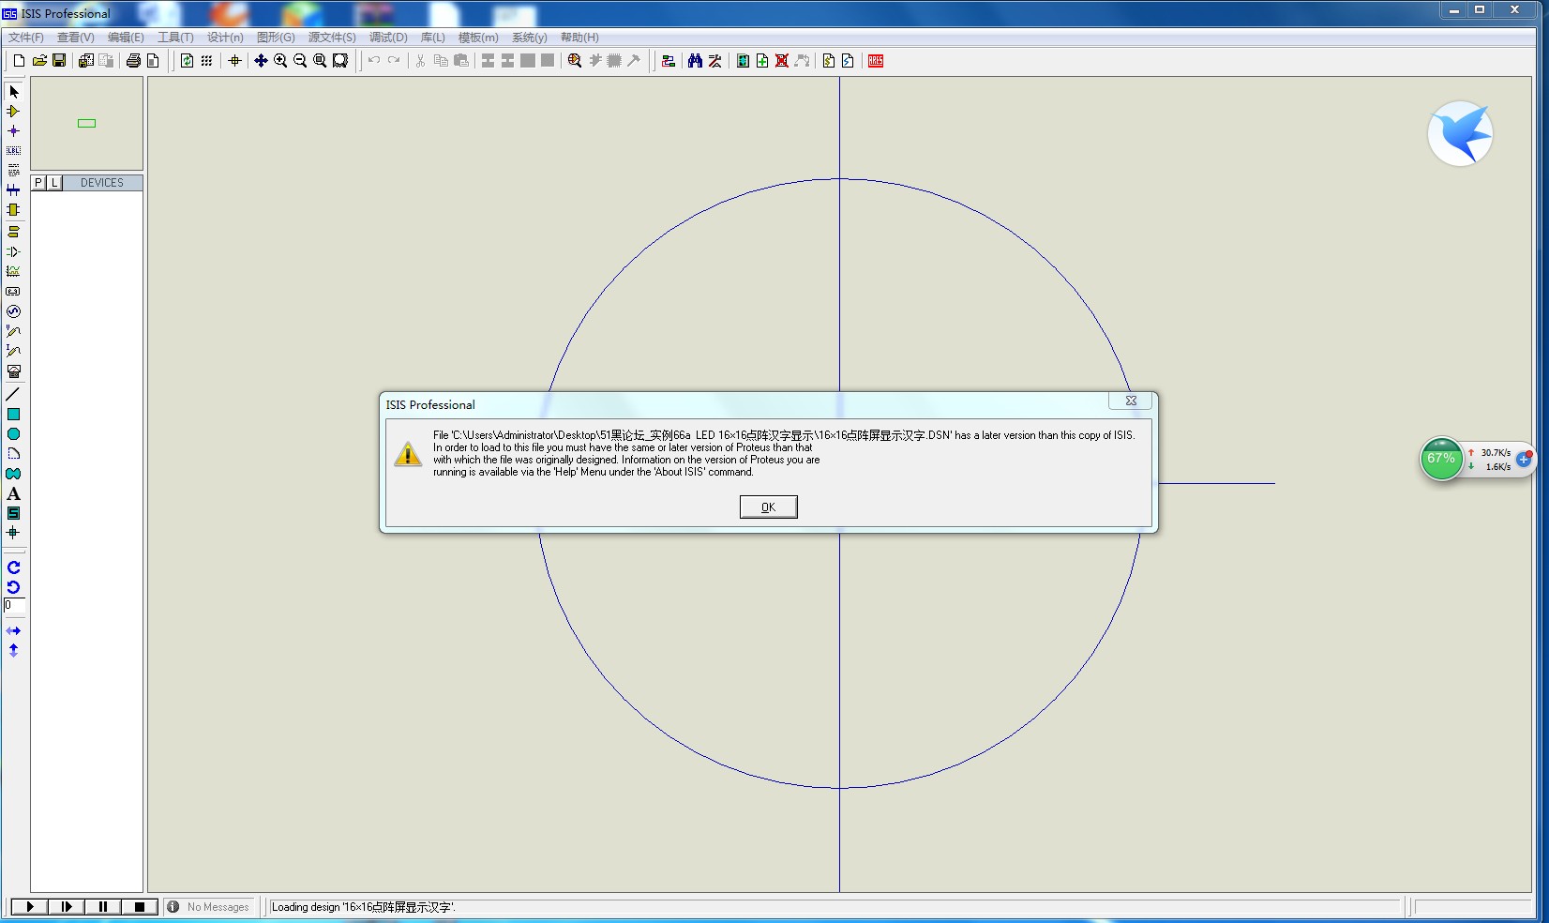This screenshot has height=923, width=1549.
Task: Pause the simulation
Action: point(102,906)
